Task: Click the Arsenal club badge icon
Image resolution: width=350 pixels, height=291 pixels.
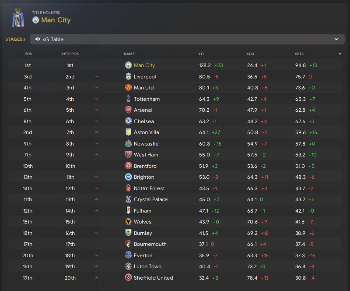Action: (128, 110)
